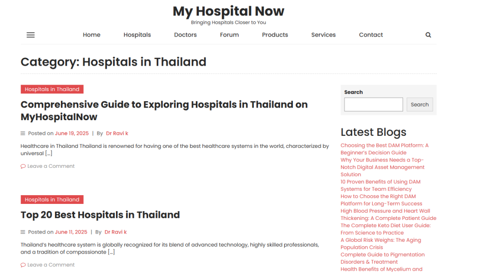
Task: Click list icon beside June 11 post date
Action: [x=23, y=232]
